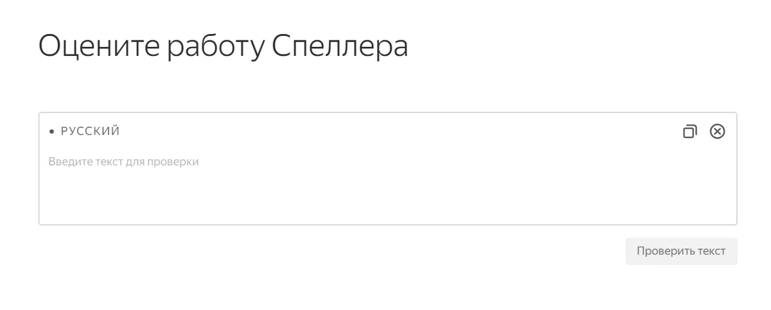The image size is (771, 310).
Task: Change the language from РУССКИЙ
Action: (90, 132)
